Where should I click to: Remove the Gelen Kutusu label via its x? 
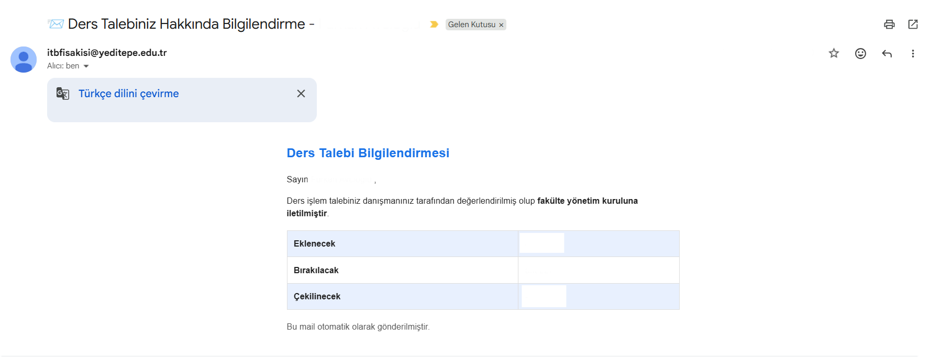(501, 25)
